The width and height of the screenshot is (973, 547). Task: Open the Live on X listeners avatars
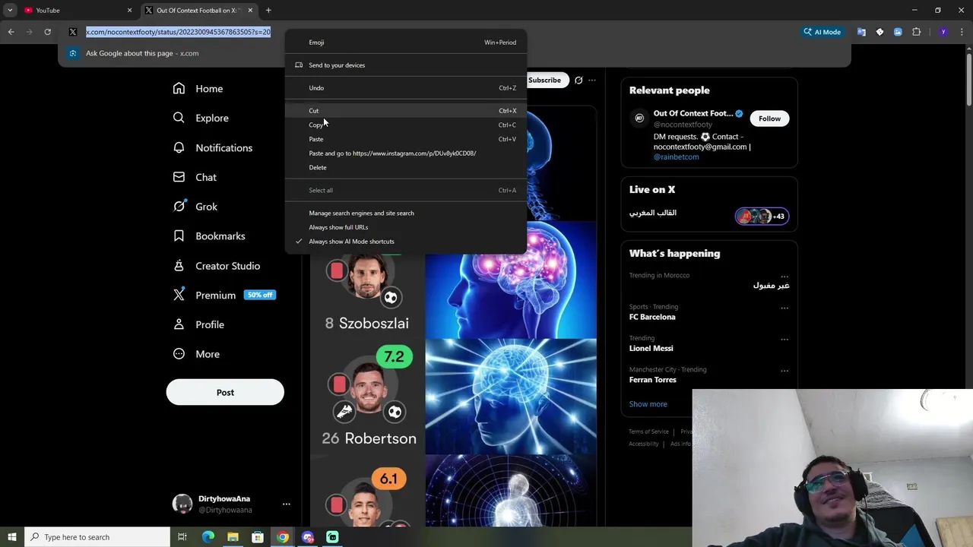tap(762, 217)
